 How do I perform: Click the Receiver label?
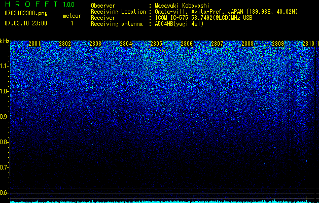[x=103, y=18]
